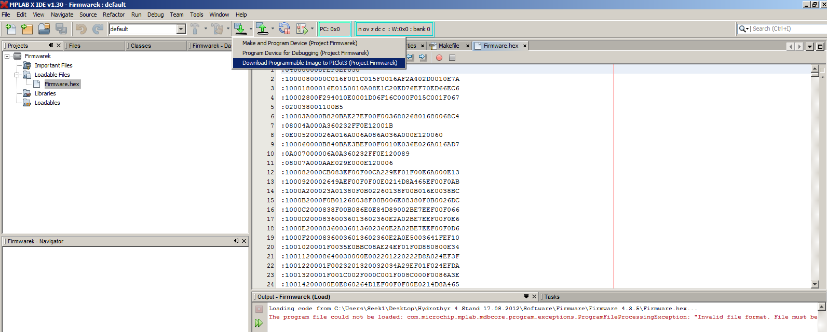This screenshot has width=827, height=332.
Task: Open the Refactor menu
Action: [114, 15]
